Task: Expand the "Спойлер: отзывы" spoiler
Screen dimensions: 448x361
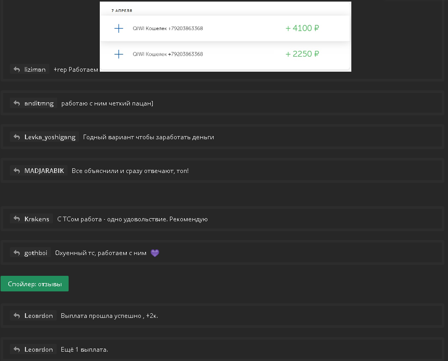Action: click(34, 284)
